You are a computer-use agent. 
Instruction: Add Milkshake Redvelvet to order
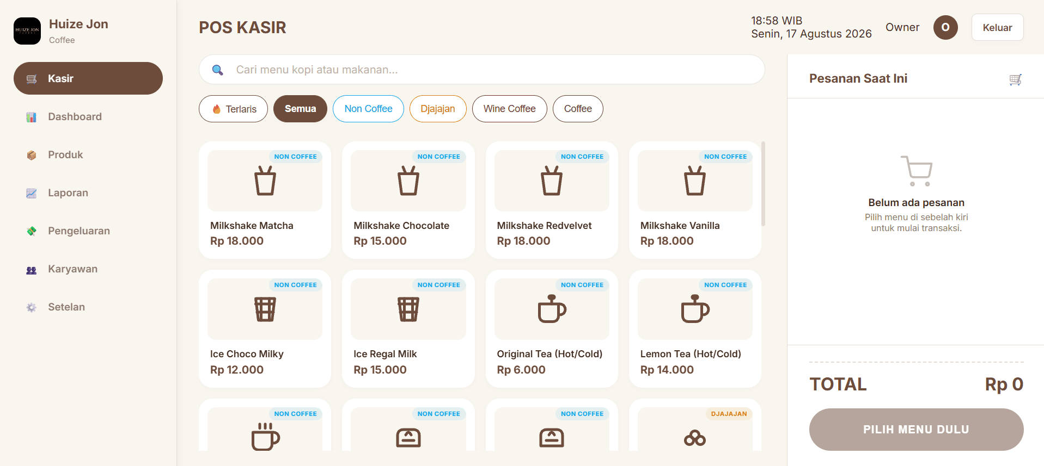tap(552, 200)
